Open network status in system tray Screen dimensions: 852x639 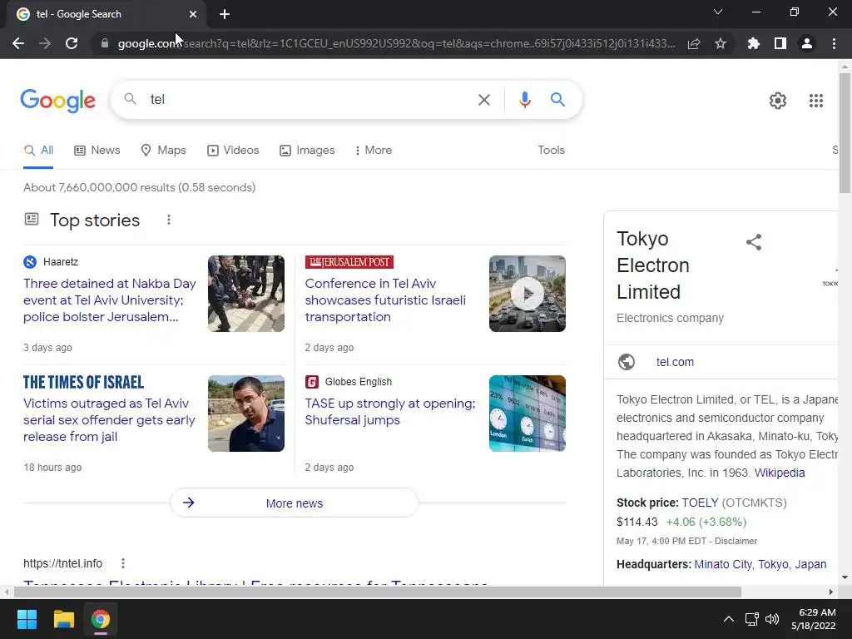[x=752, y=619]
